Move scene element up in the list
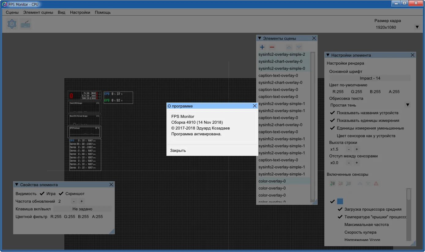This screenshot has width=425, height=252. [x=289, y=47]
